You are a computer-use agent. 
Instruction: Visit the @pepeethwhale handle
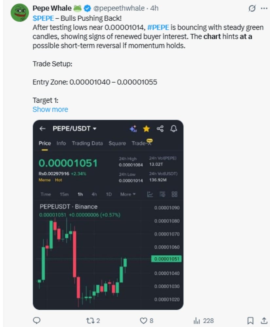(119, 8)
